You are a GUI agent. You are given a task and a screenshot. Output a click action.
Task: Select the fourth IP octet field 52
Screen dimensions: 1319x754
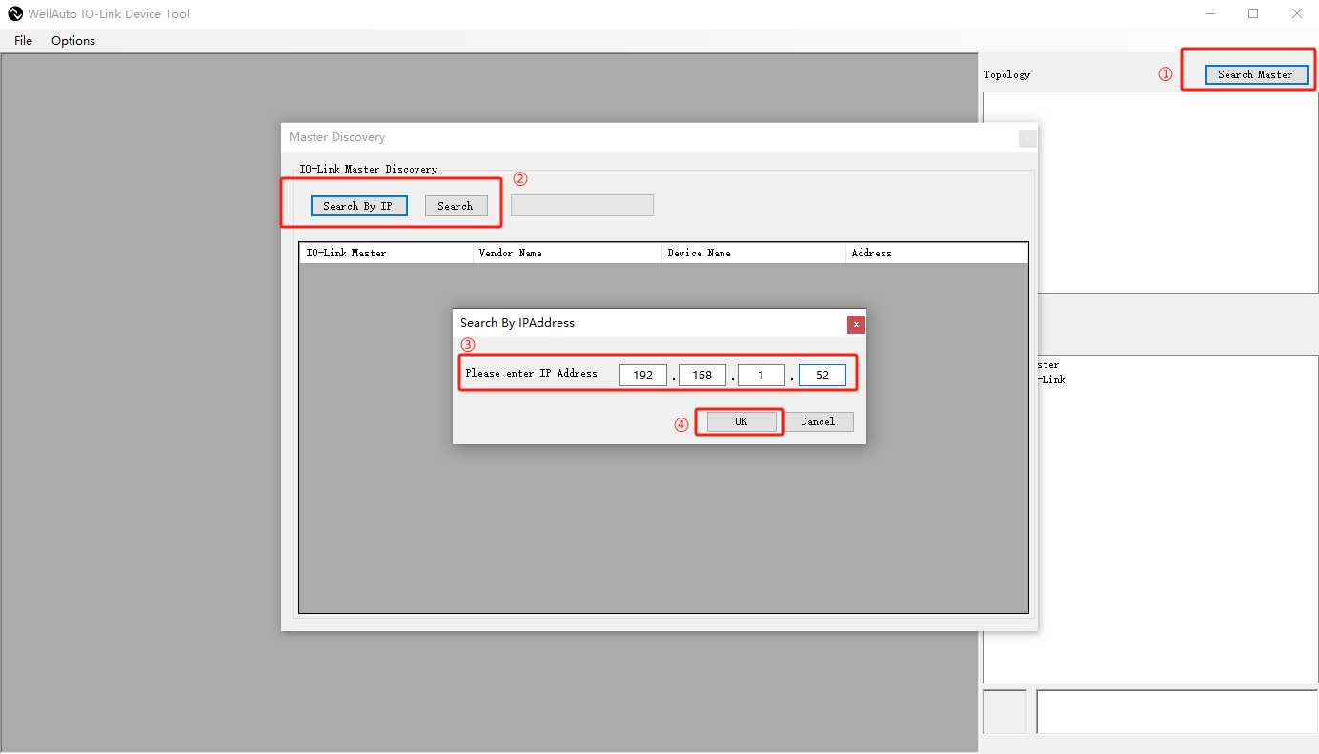pyautogui.click(x=822, y=375)
